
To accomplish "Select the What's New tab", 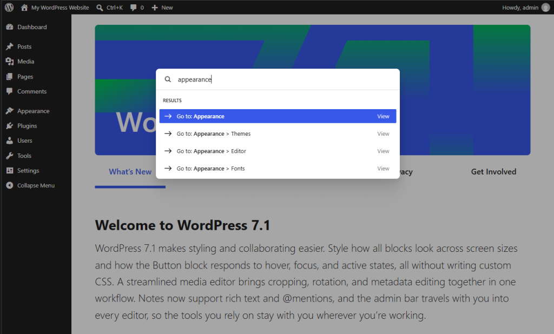I will pos(130,171).
